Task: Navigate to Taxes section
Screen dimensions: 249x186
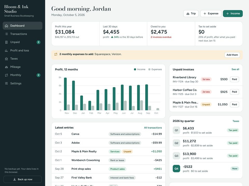Action: point(23,59)
